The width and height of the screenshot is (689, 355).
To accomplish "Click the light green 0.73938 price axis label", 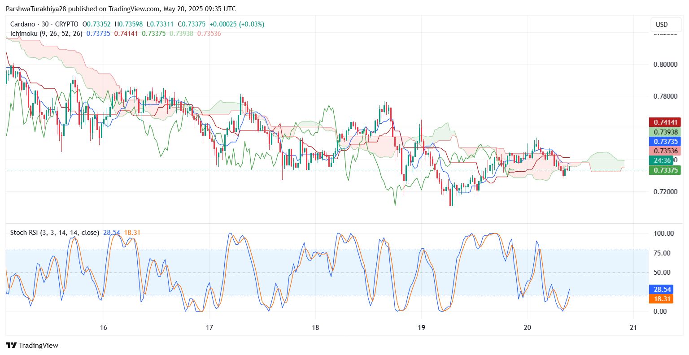I will click(x=665, y=132).
